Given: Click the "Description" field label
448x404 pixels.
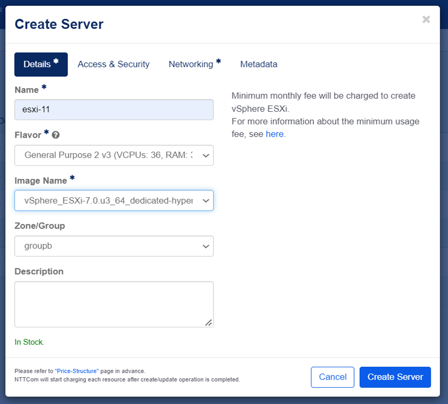Looking at the screenshot, I should point(39,271).
